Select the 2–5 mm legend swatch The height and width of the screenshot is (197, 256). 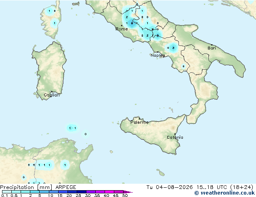pyautogui.click(x=35, y=192)
